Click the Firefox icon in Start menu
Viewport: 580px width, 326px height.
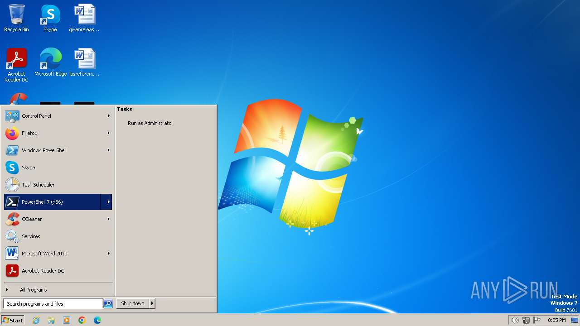click(x=12, y=133)
